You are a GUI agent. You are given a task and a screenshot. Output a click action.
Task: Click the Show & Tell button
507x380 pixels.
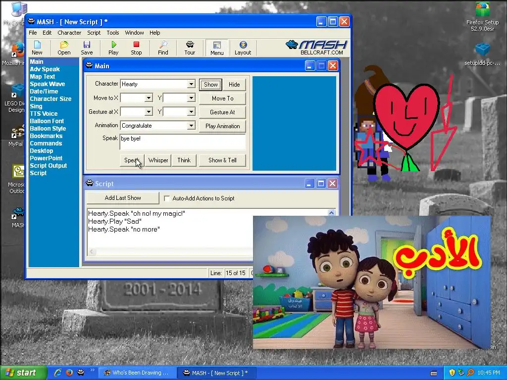click(x=222, y=160)
